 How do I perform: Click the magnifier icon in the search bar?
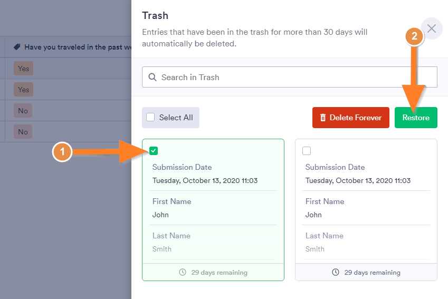152,77
